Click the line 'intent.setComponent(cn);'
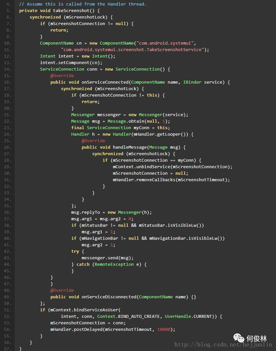The width and height of the screenshot is (276, 351). click(71, 62)
